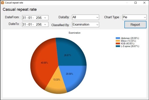Screen dimensions: 149x100
Task: Select the L-S spine legend color swatch
Action: tap(118, 46)
